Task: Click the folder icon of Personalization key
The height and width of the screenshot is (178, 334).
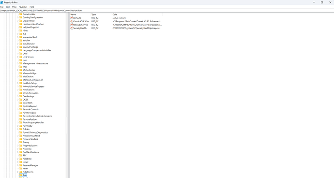Action: pyautogui.click(x=21, y=119)
